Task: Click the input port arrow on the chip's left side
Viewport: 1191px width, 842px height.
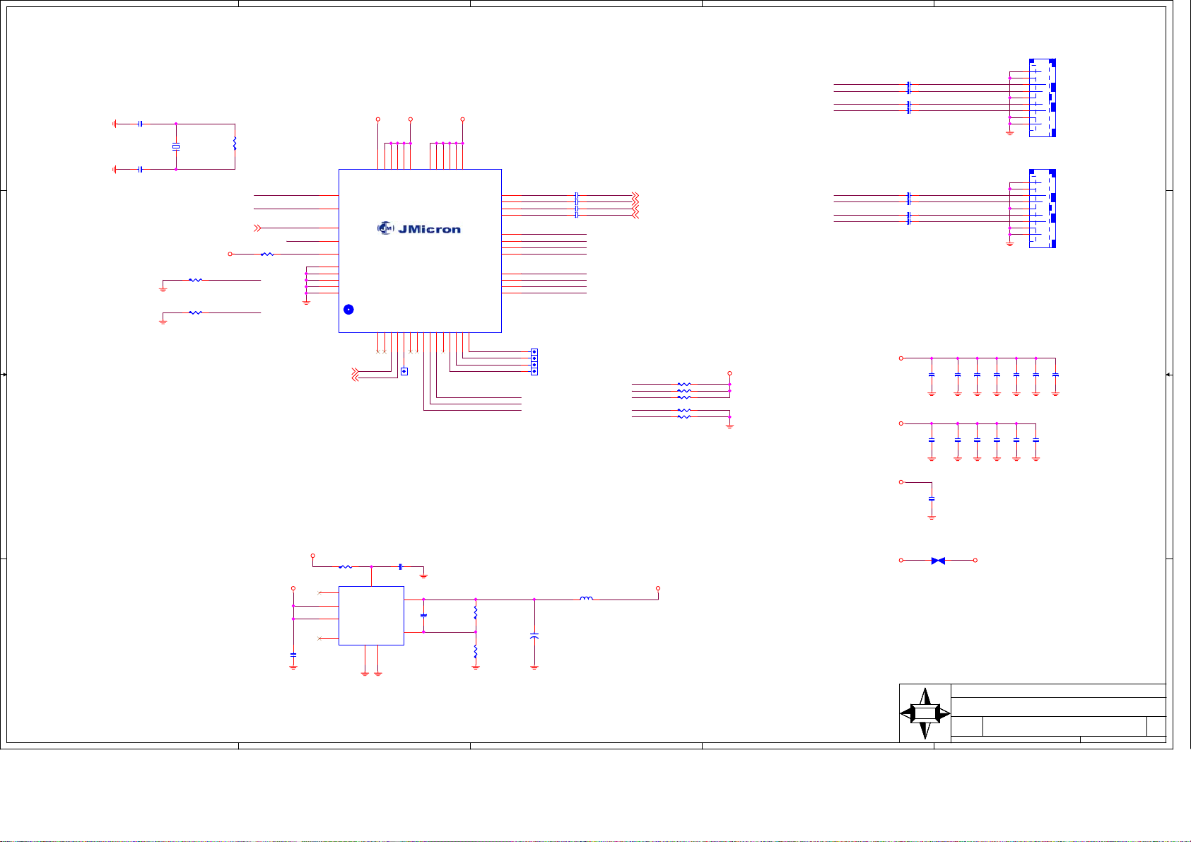Action: 257,228
